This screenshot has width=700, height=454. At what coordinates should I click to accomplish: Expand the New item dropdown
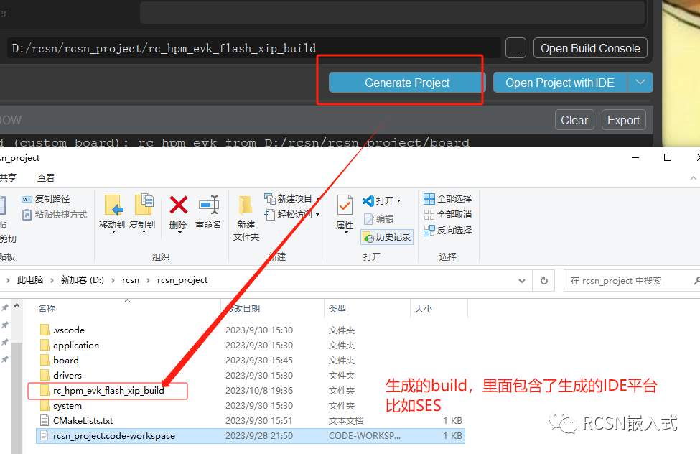(317, 199)
